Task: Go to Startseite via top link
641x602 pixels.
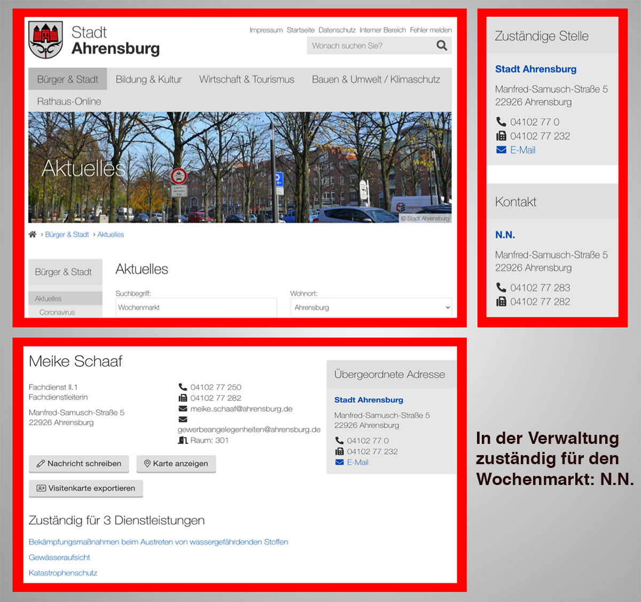Action: pos(301,30)
